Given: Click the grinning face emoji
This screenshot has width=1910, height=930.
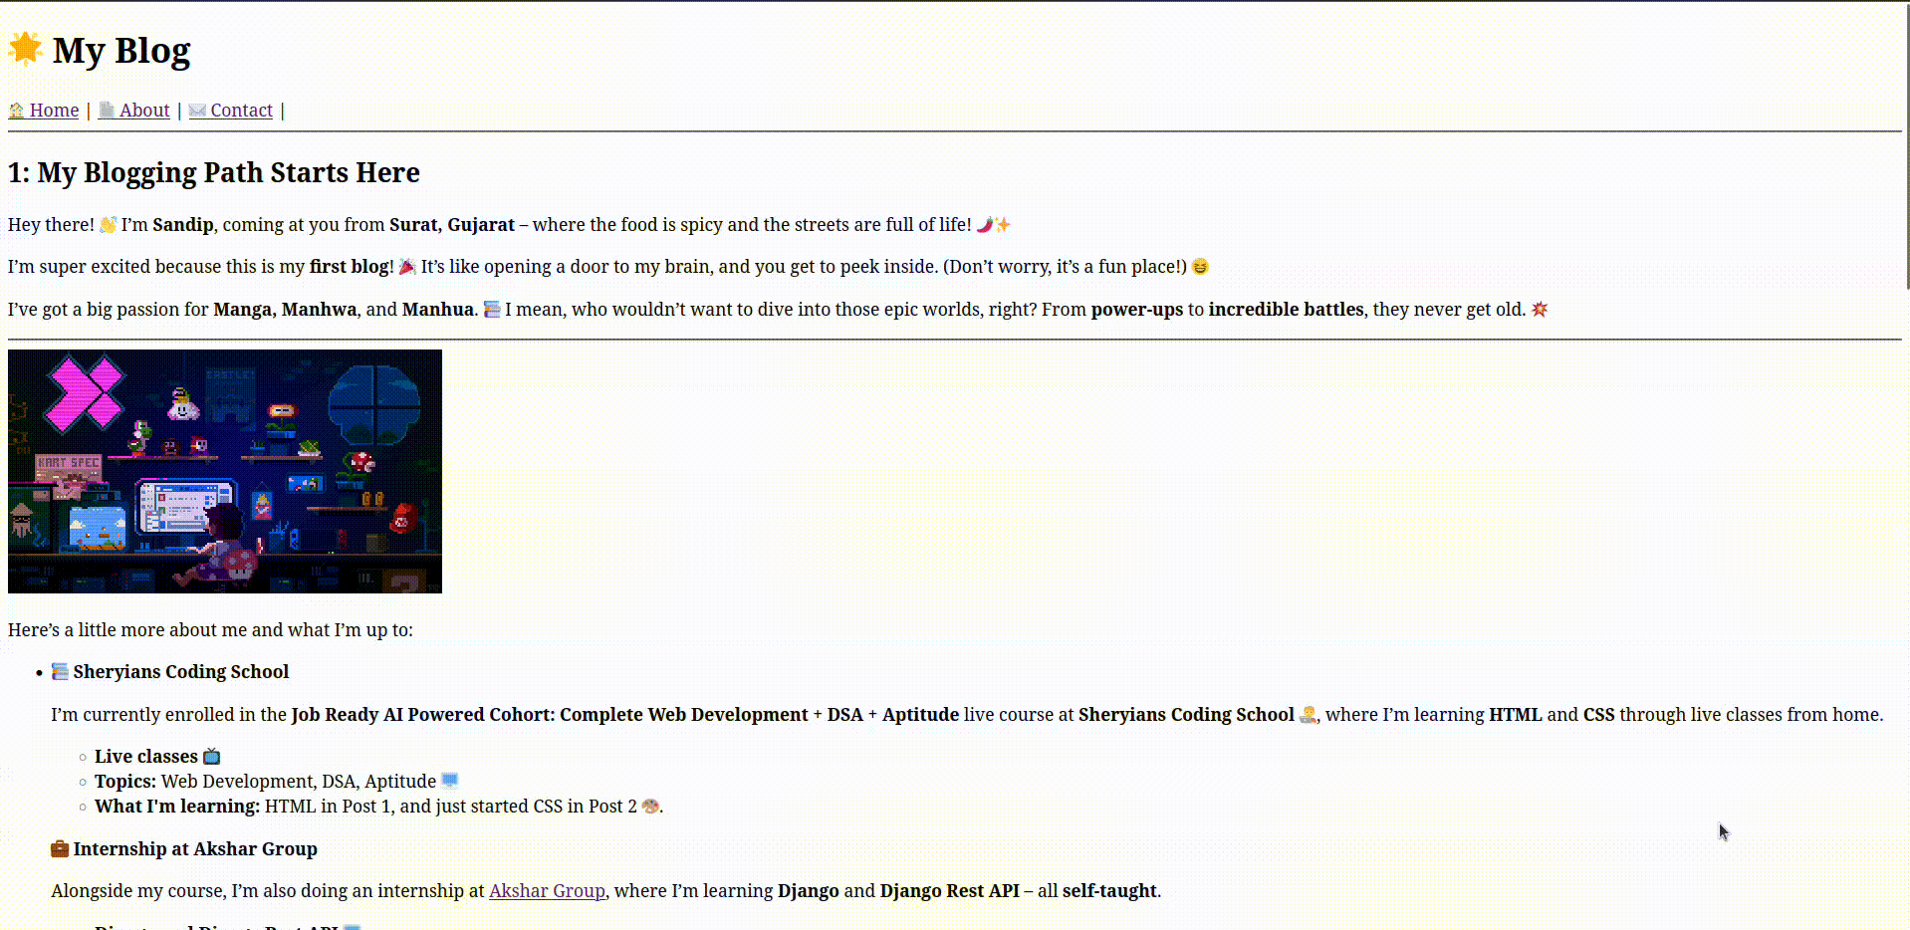Looking at the screenshot, I should coord(1200,267).
